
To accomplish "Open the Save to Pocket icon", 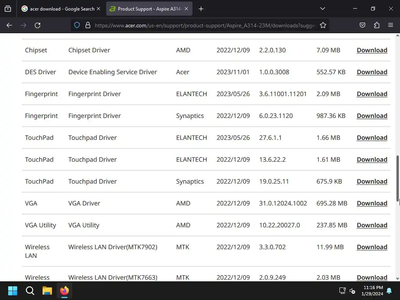I will pyautogui.click(x=362, y=25).
